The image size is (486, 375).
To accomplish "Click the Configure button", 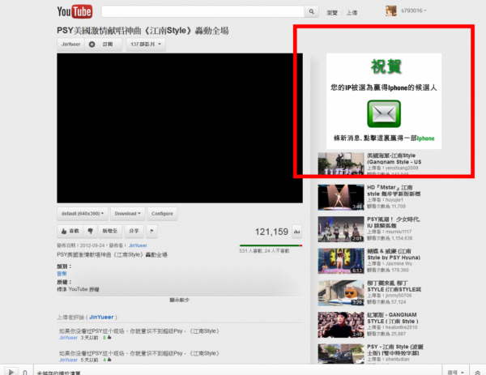I will coord(162,214).
